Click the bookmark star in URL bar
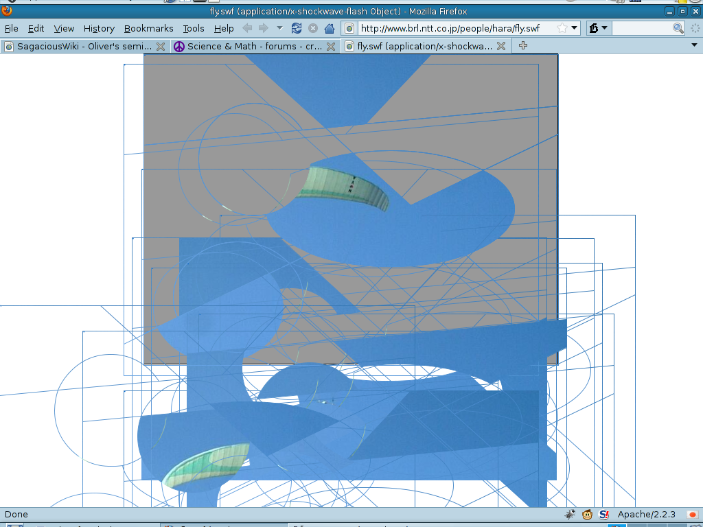Screen dimensions: 703x527 pos(562,28)
